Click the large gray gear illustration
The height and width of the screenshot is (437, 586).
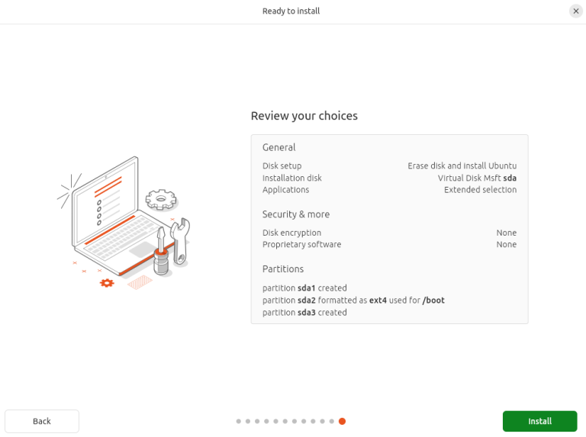pos(161,199)
